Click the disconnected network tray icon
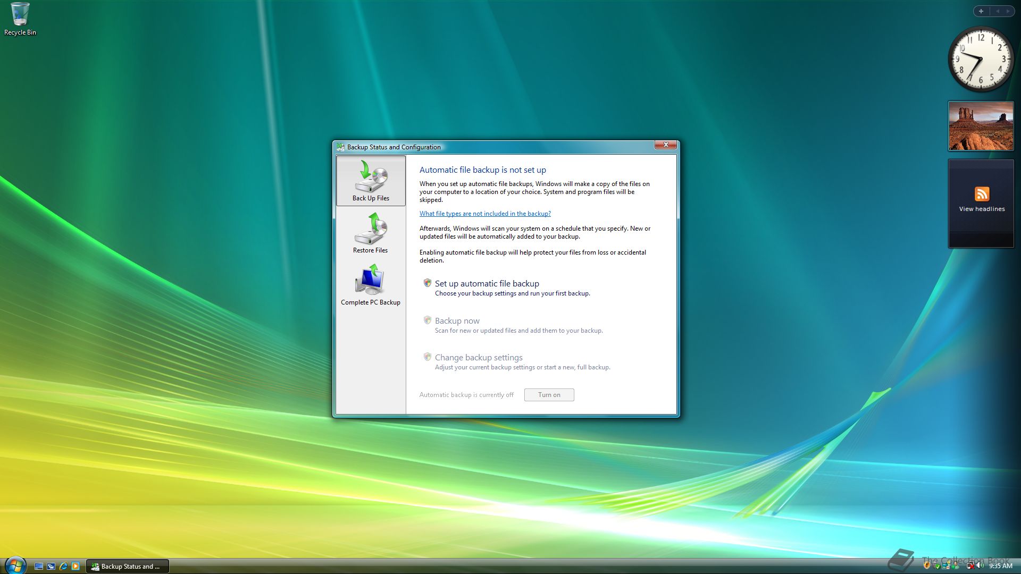Screen dimensions: 1021x574 pyautogui.click(x=970, y=565)
